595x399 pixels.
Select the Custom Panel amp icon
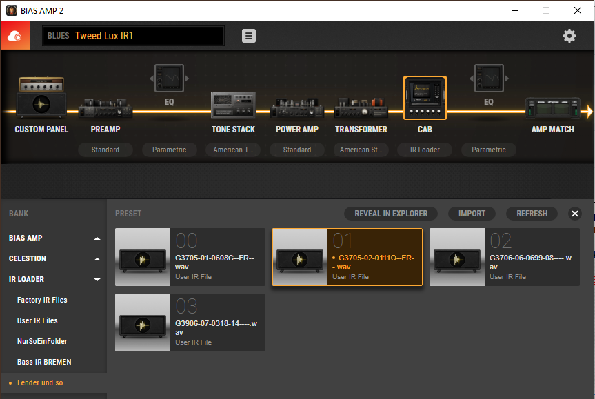click(41, 97)
